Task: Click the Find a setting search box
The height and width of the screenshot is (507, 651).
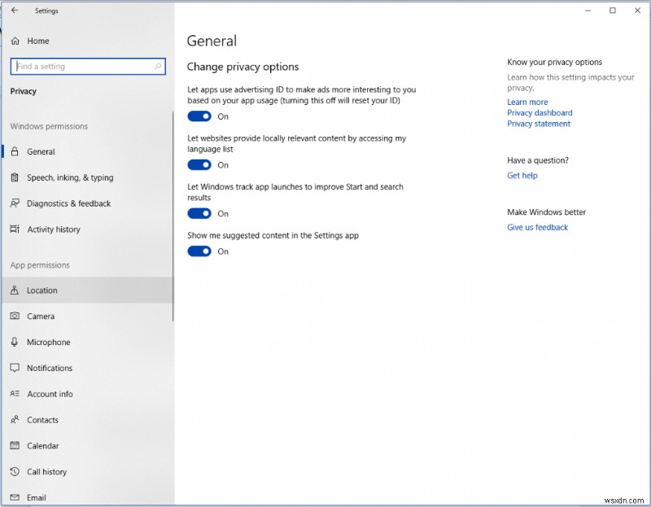Action: pyautogui.click(x=87, y=66)
